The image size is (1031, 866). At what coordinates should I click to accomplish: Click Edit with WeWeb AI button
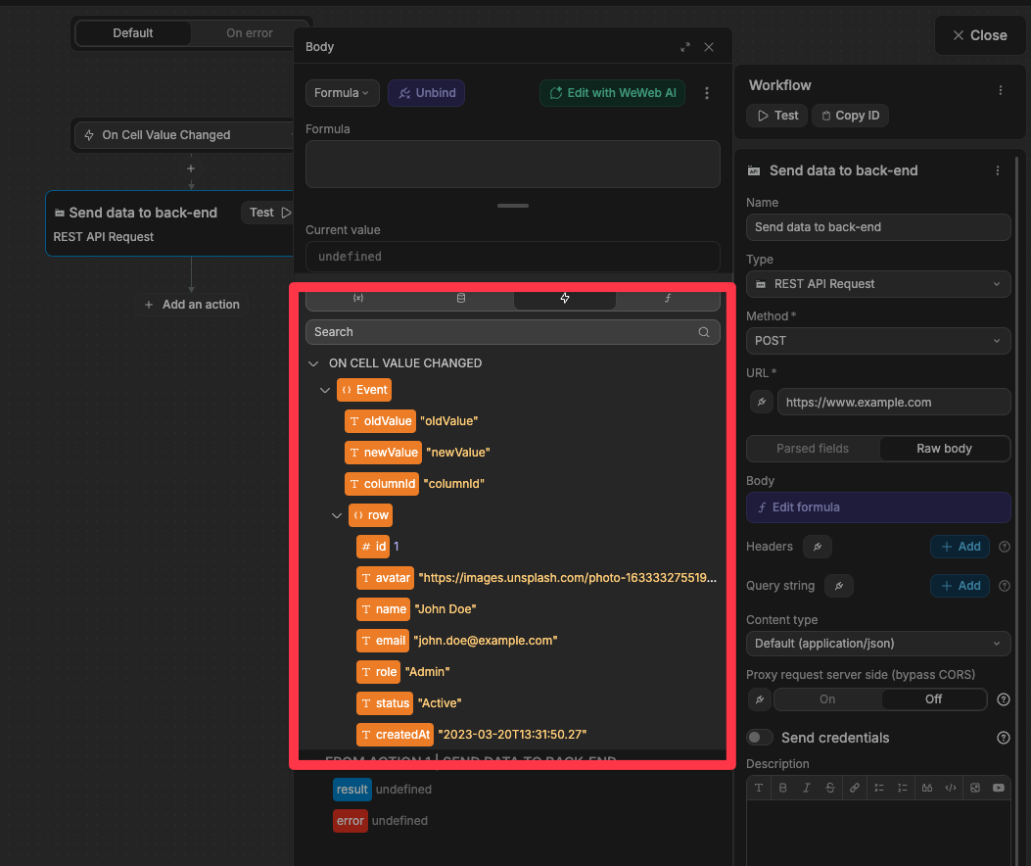pos(612,93)
